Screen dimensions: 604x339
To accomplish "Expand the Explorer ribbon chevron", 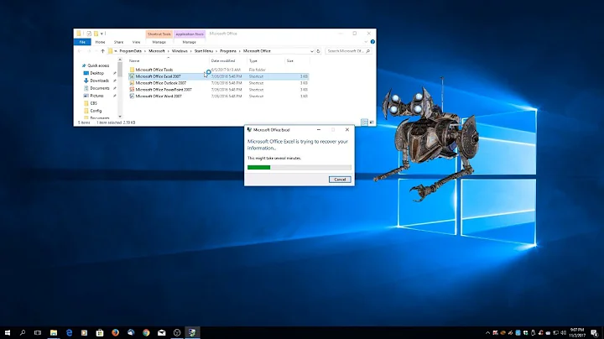I will pyautogui.click(x=366, y=42).
